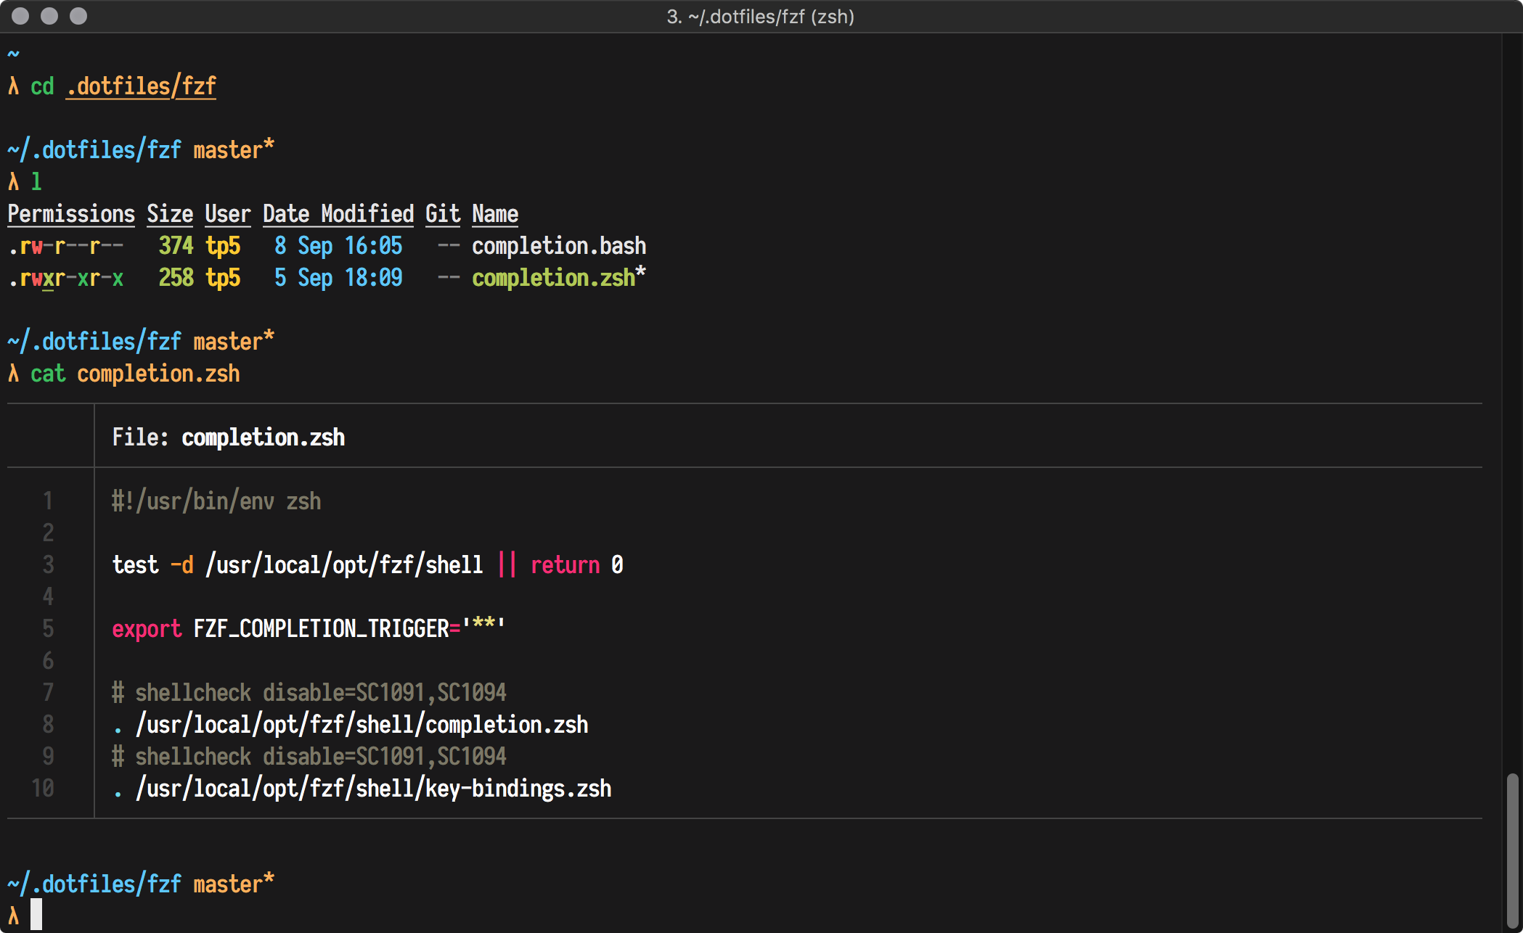Viewport: 1523px width, 933px height.
Task: Click the Date Modified column header
Action: tap(338, 214)
